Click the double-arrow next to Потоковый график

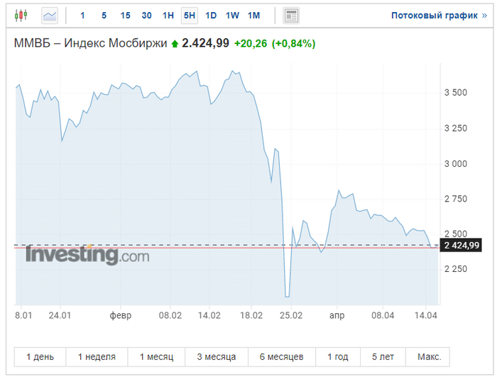(x=484, y=15)
